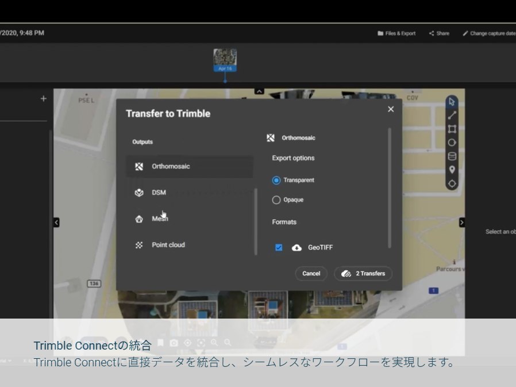Click the camera snapshot icon on map toolbar
516x387 pixels.
tap(174, 343)
